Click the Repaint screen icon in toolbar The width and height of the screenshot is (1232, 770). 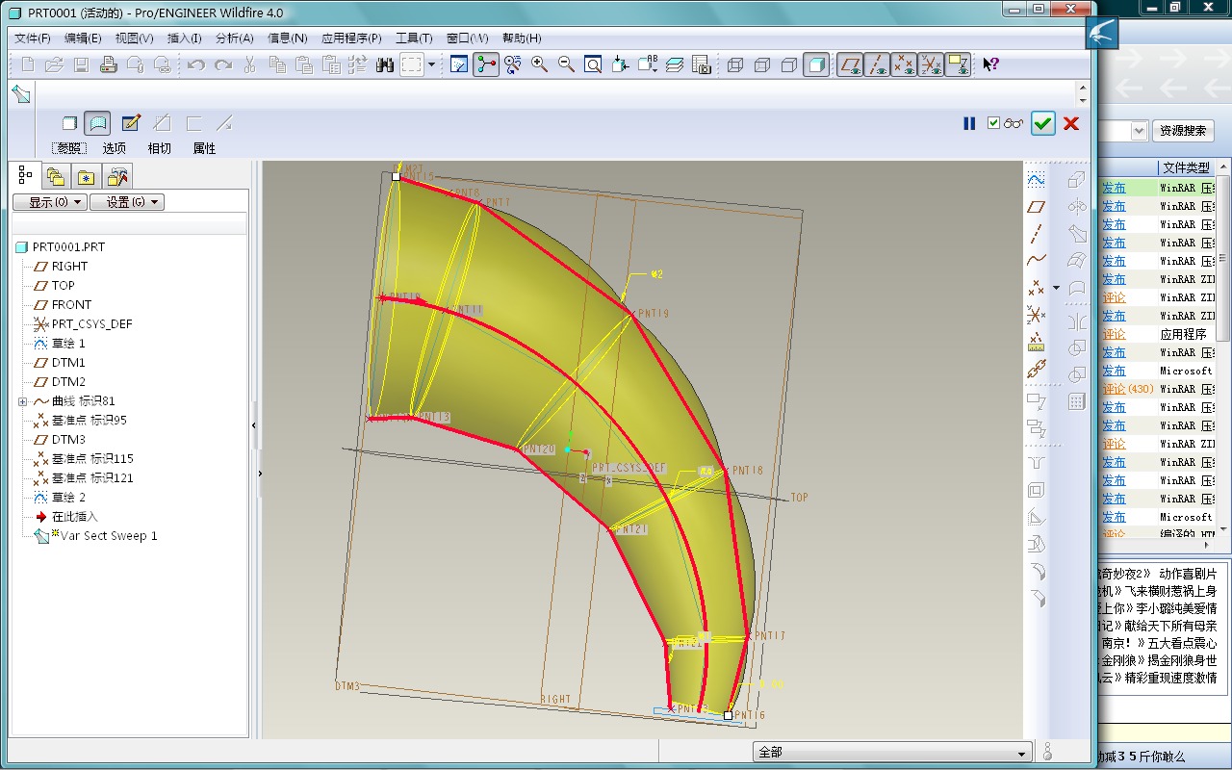[459, 65]
